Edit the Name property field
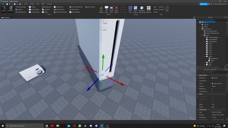228x128 pixels. 218,104
